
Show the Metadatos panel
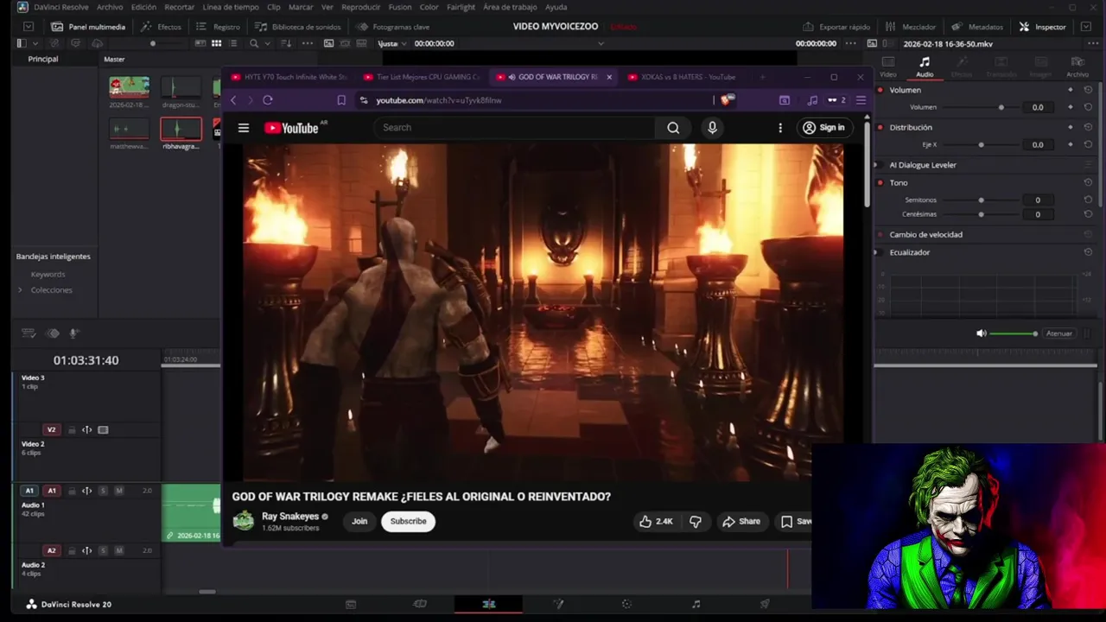pyautogui.click(x=977, y=27)
